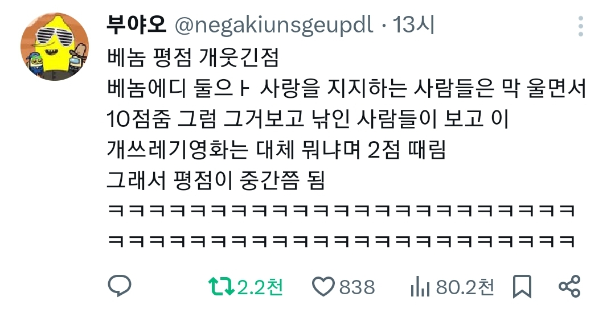Viewport: 615px width, 309px height.
Task: Visit the @negakiunsgeupdl handle
Action: coord(274,26)
